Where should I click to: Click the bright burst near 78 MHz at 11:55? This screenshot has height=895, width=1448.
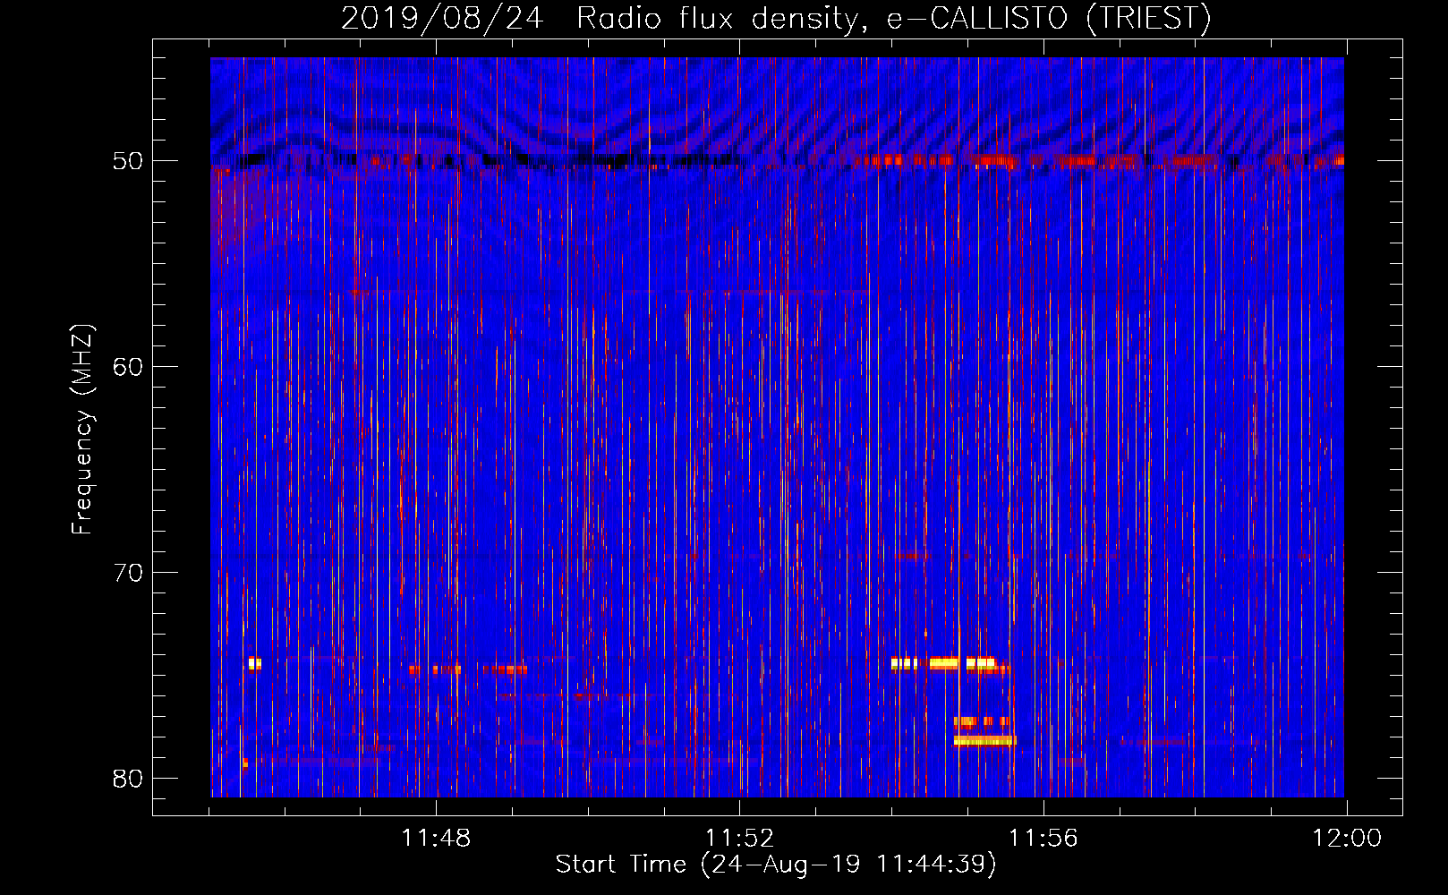tap(984, 740)
